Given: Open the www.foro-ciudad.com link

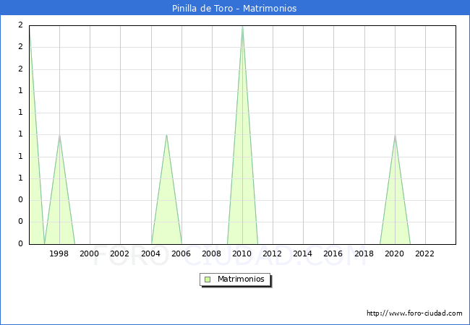Looking at the screenshot, I should (414, 313).
